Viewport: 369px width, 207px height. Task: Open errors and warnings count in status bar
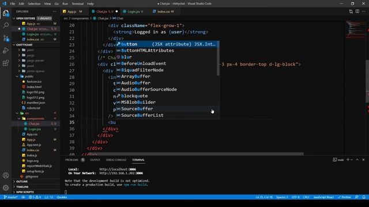[35, 197]
